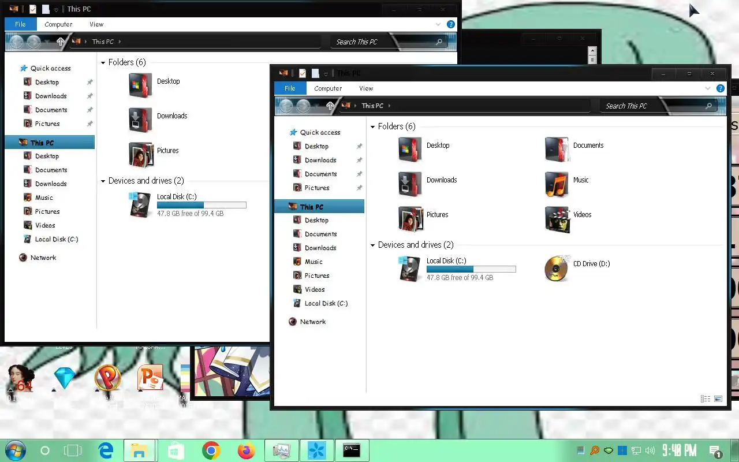Switch to large icons view in front window

pos(718,398)
